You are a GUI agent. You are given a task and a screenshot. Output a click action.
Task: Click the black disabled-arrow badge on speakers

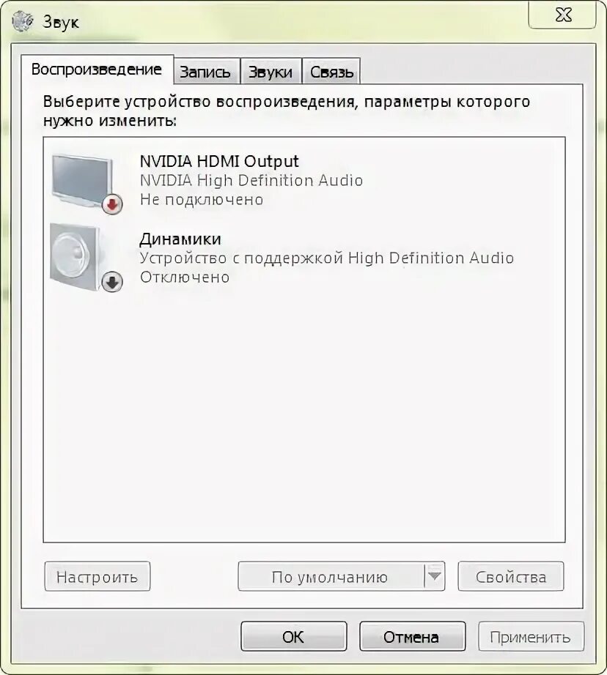tap(112, 282)
